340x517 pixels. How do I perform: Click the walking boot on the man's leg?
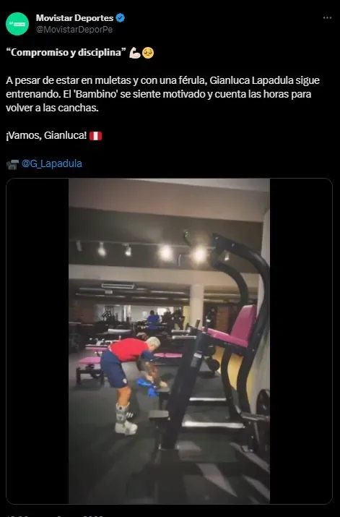point(124,419)
